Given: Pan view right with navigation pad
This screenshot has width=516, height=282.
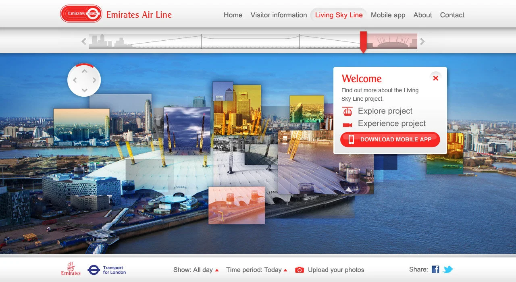Looking at the screenshot, I should click(x=94, y=80).
